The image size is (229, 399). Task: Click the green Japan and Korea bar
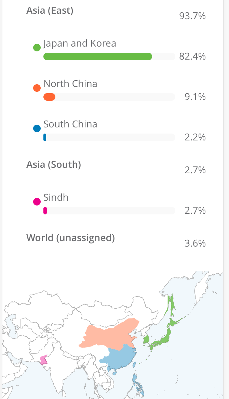point(98,57)
